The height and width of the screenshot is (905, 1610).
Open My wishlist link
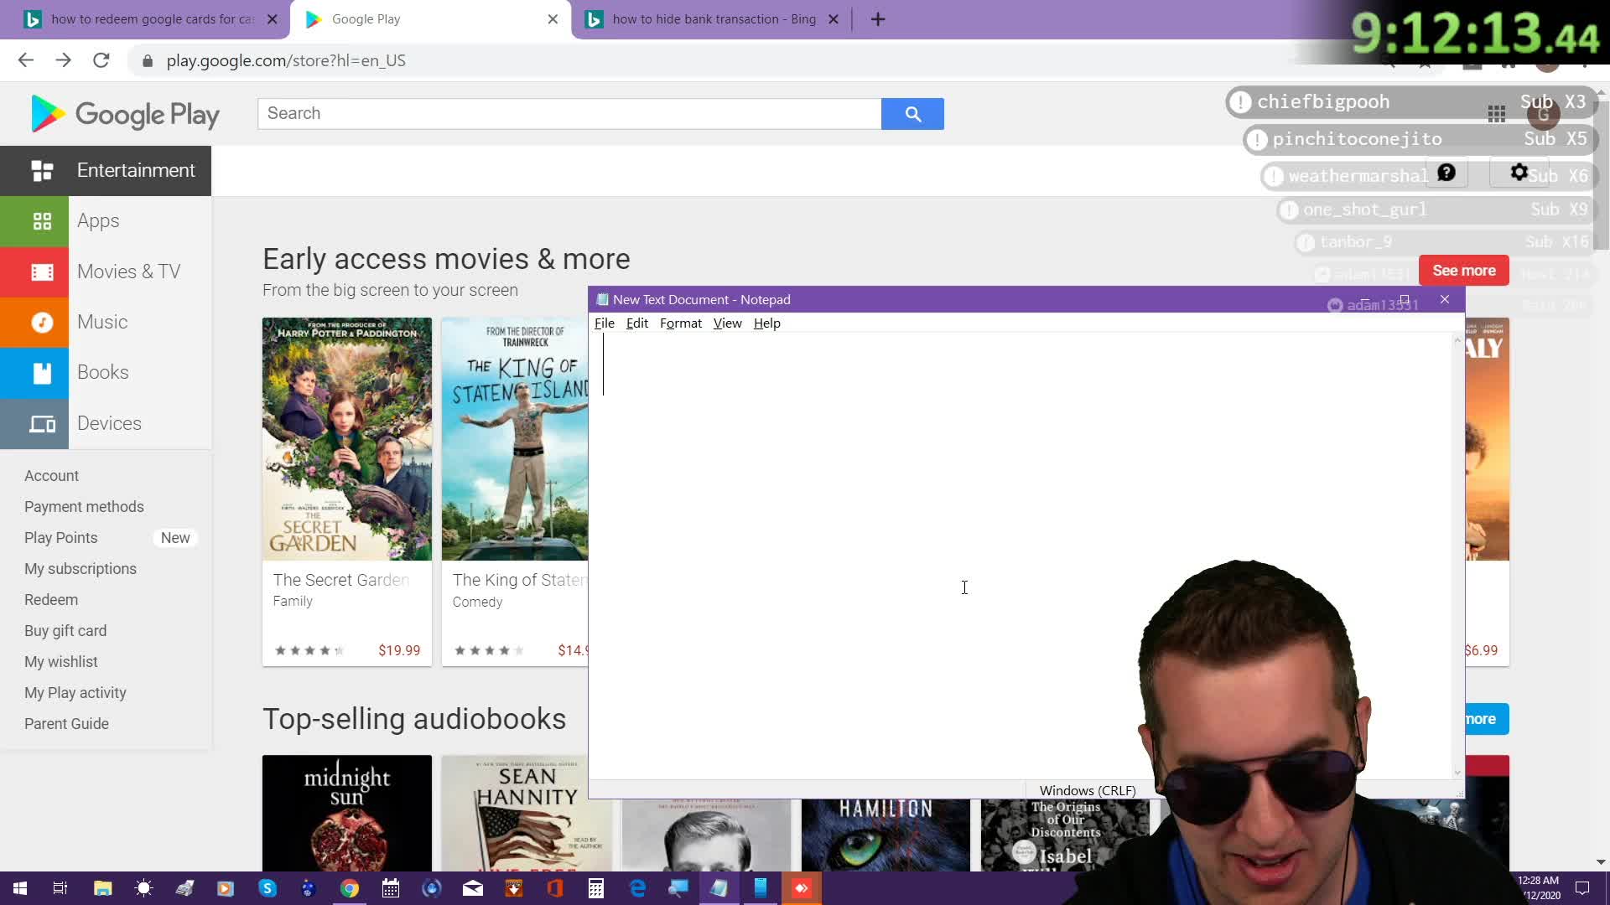(x=60, y=662)
